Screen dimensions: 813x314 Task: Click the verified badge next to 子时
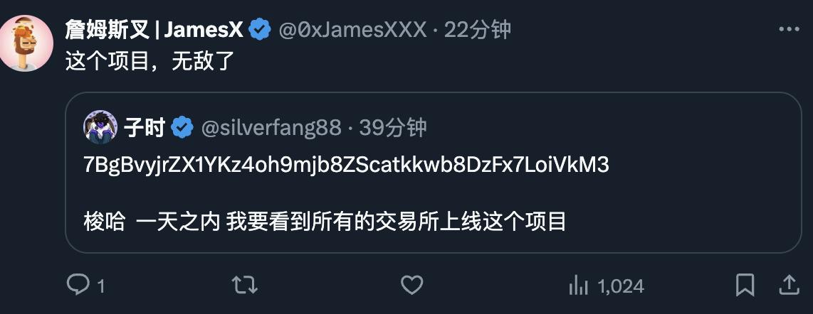(182, 127)
